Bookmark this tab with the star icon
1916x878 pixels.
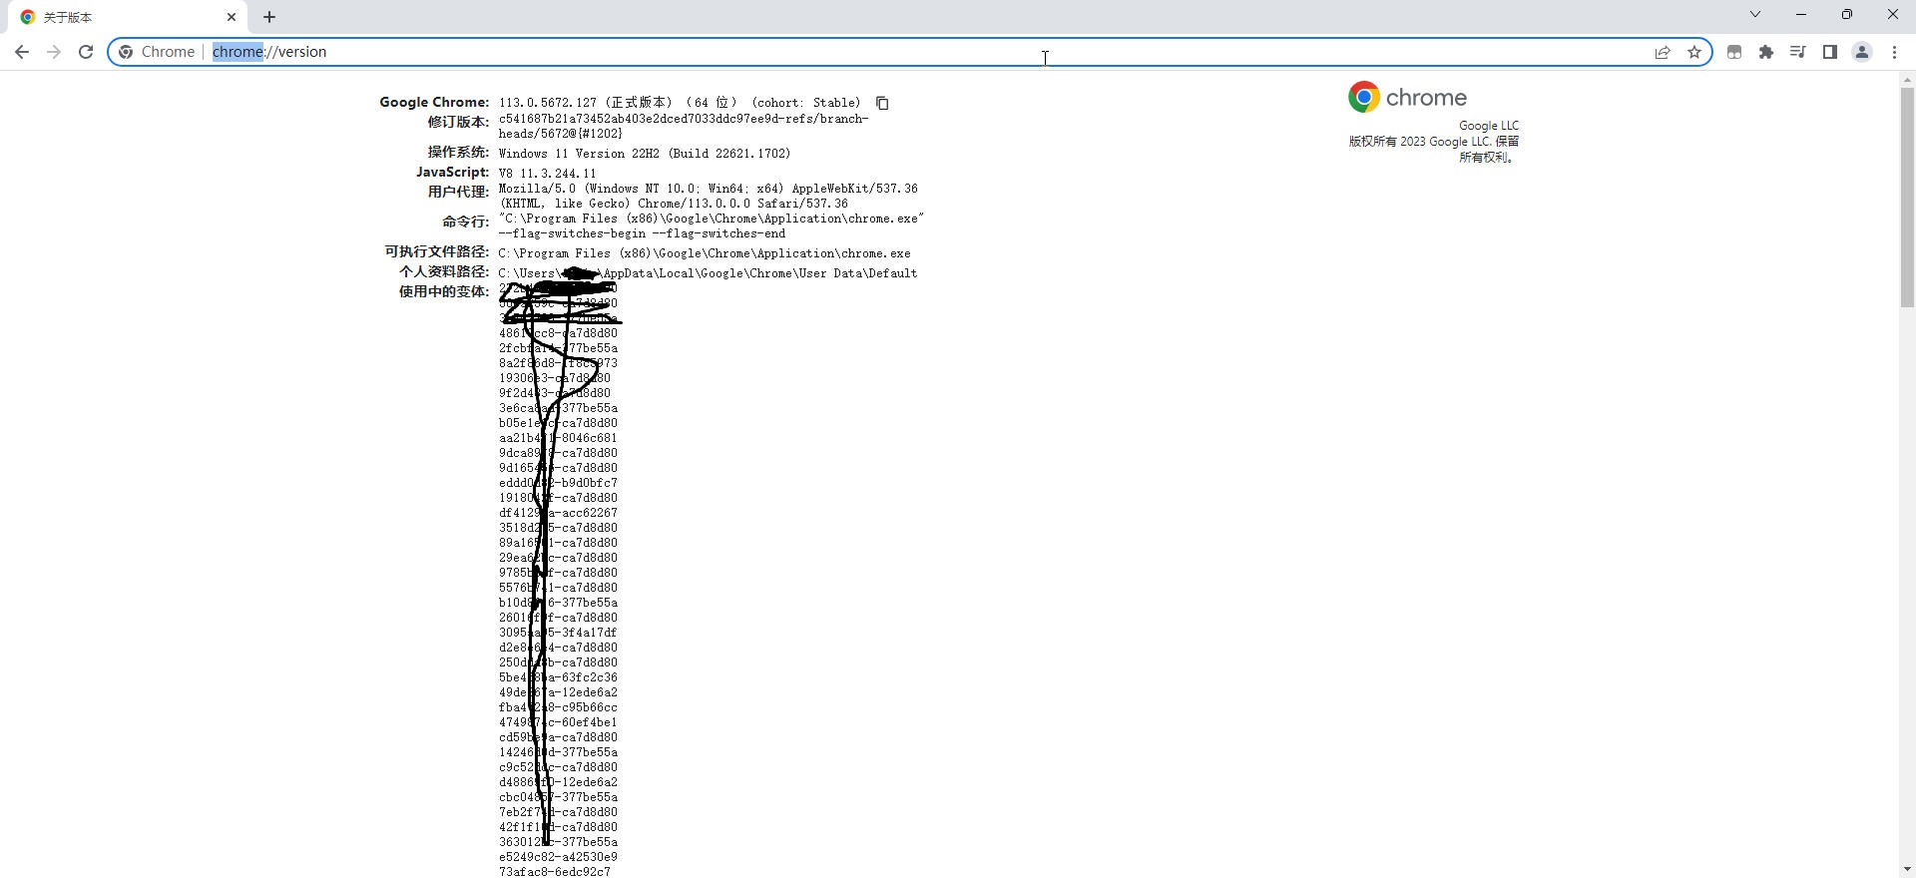1694,52
